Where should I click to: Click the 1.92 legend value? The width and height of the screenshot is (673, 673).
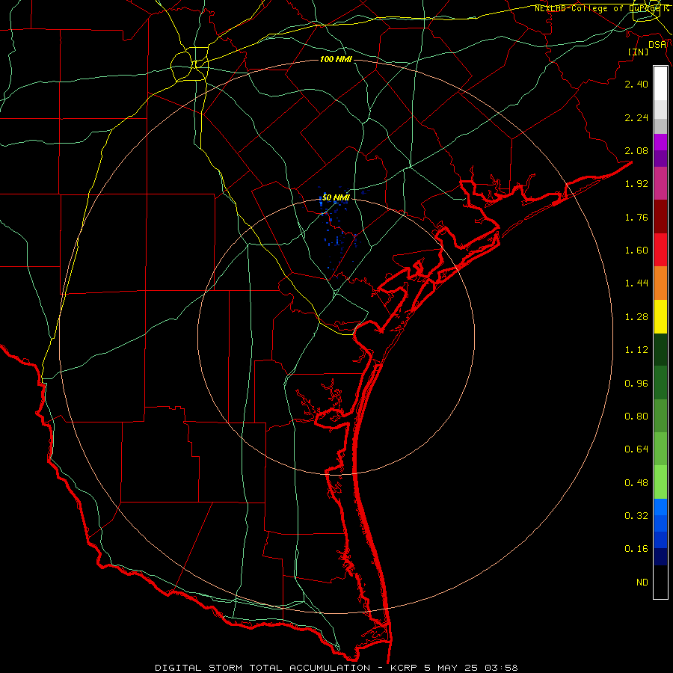pyautogui.click(x=636, y=184)
